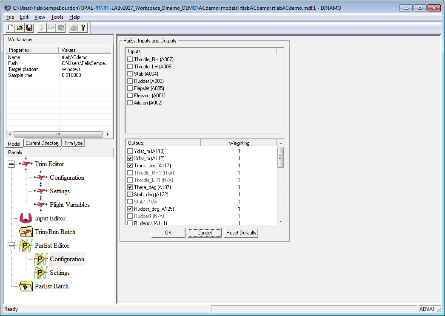Click the Open folder toolbar icon

pyautogui.click(x=20, y=28)
